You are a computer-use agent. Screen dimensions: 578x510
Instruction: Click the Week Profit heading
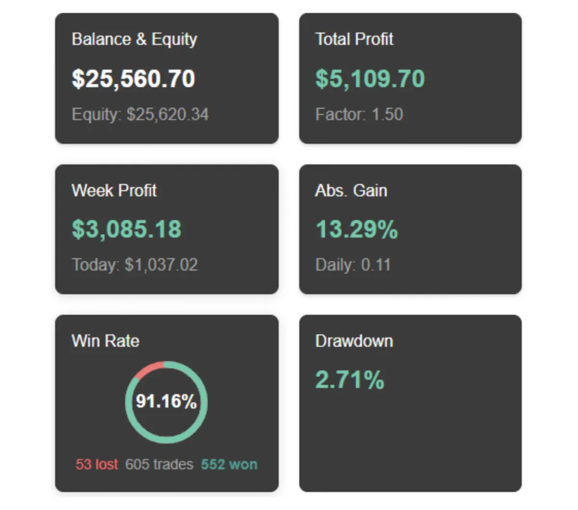click(x=114, y=190)
